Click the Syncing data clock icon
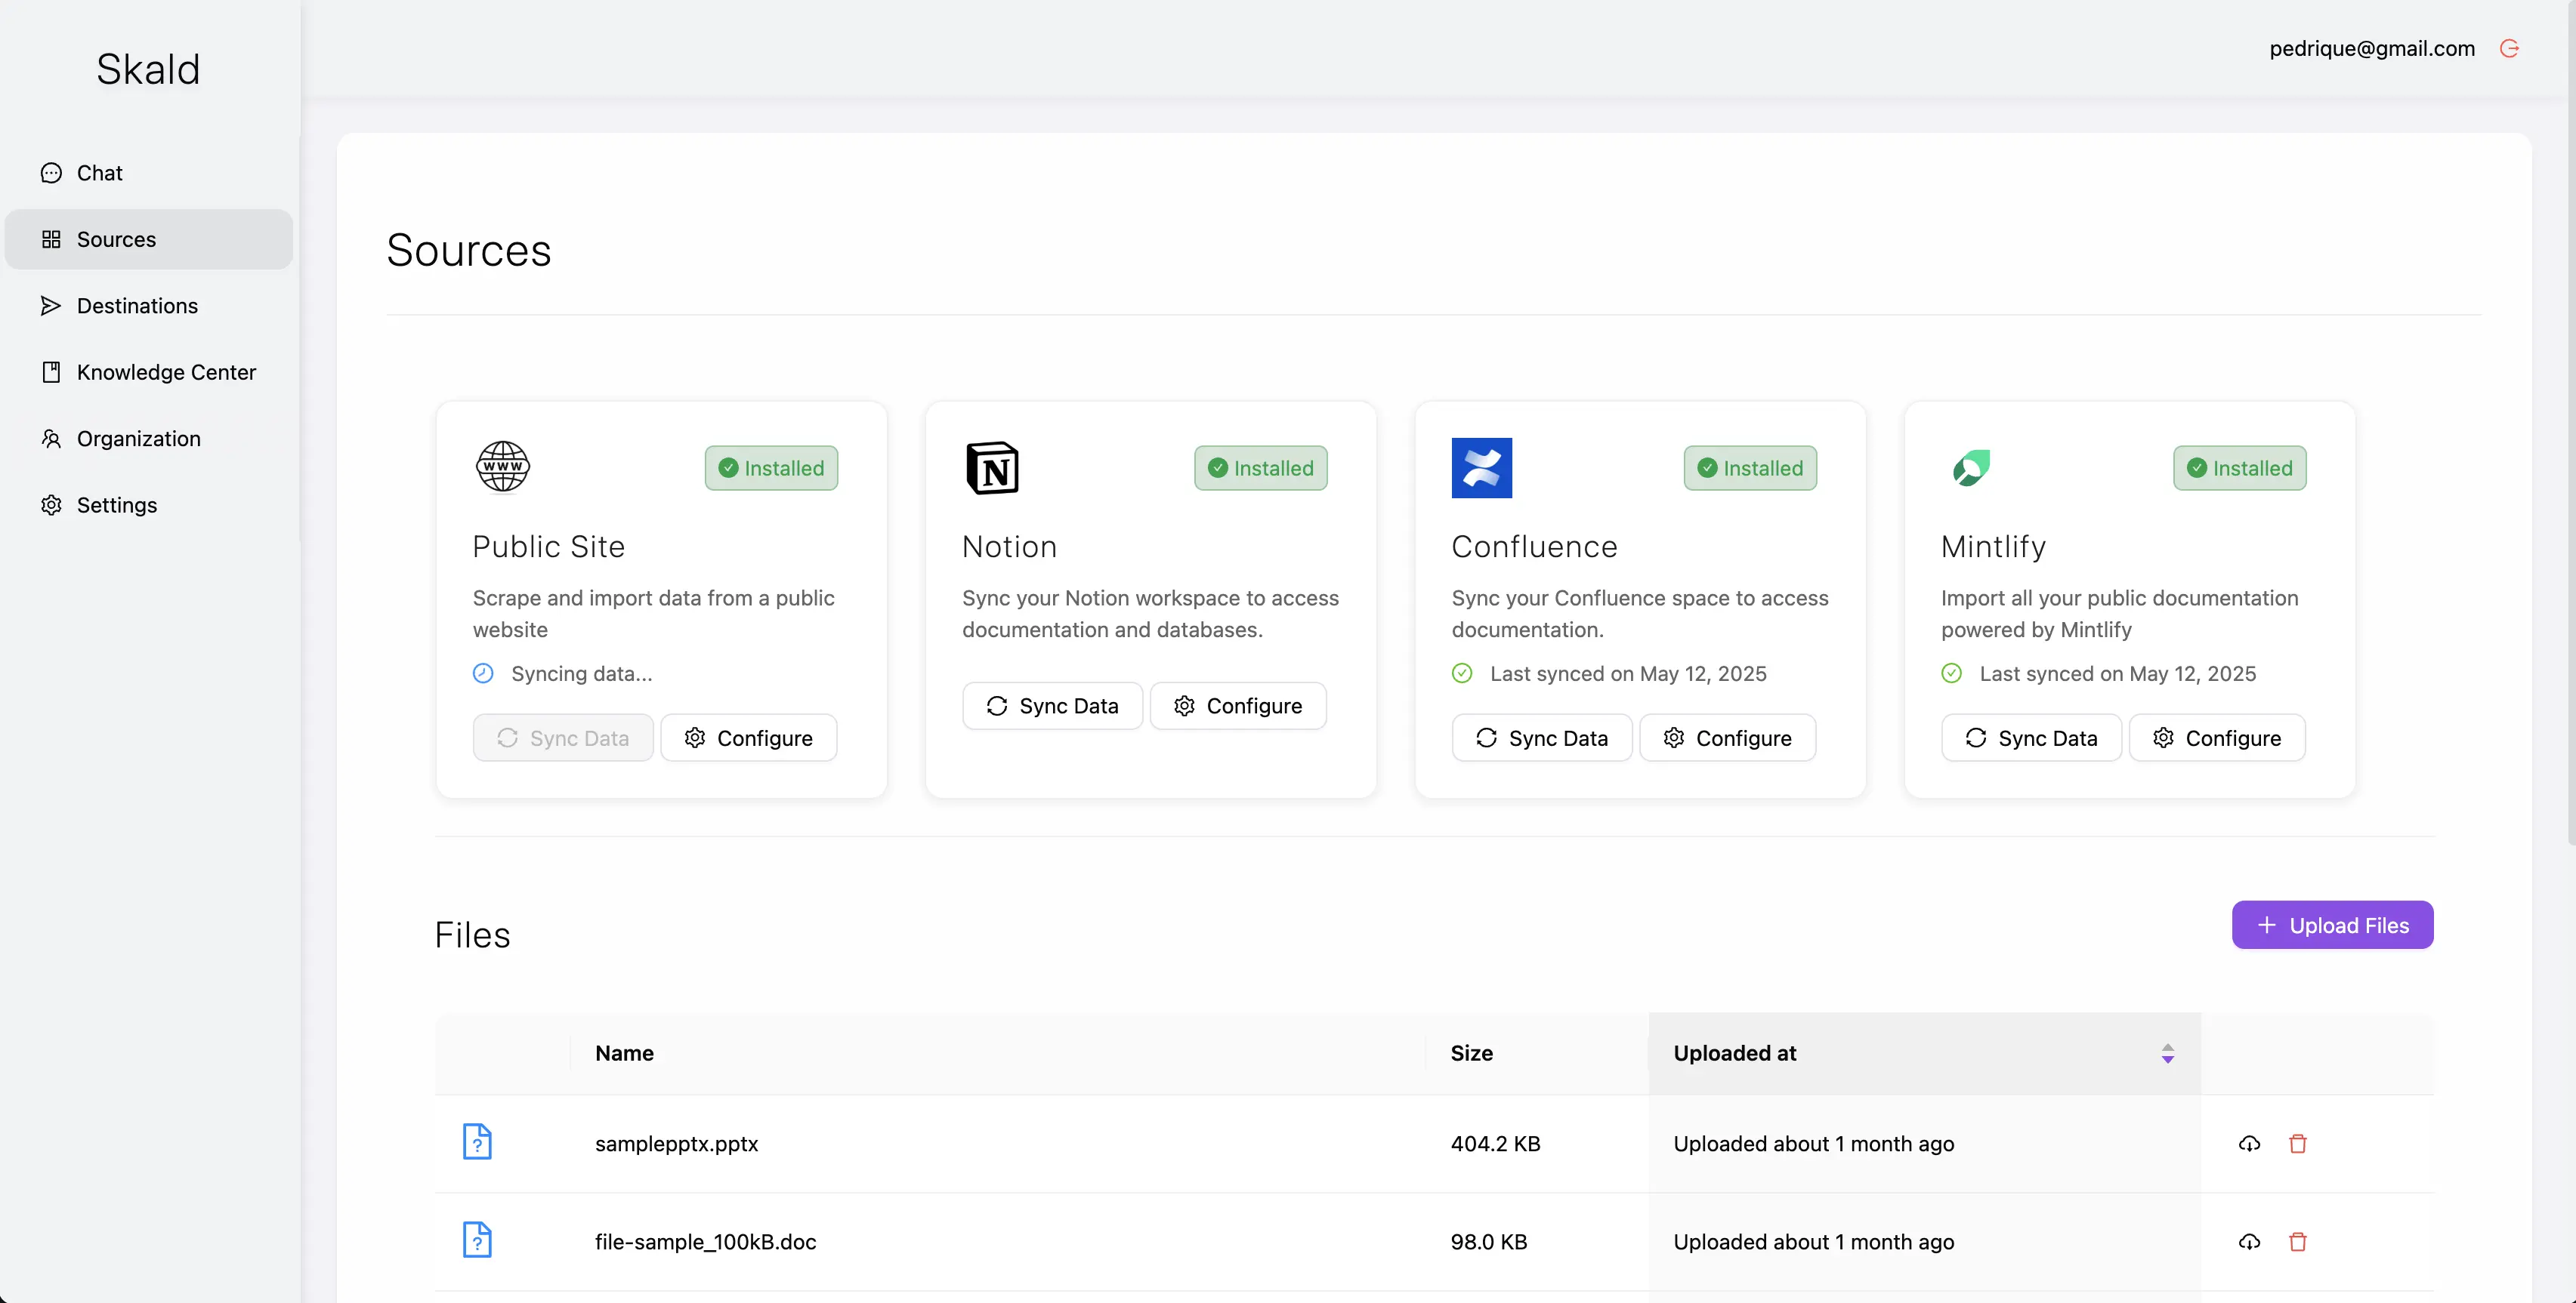 pos(483,673)
